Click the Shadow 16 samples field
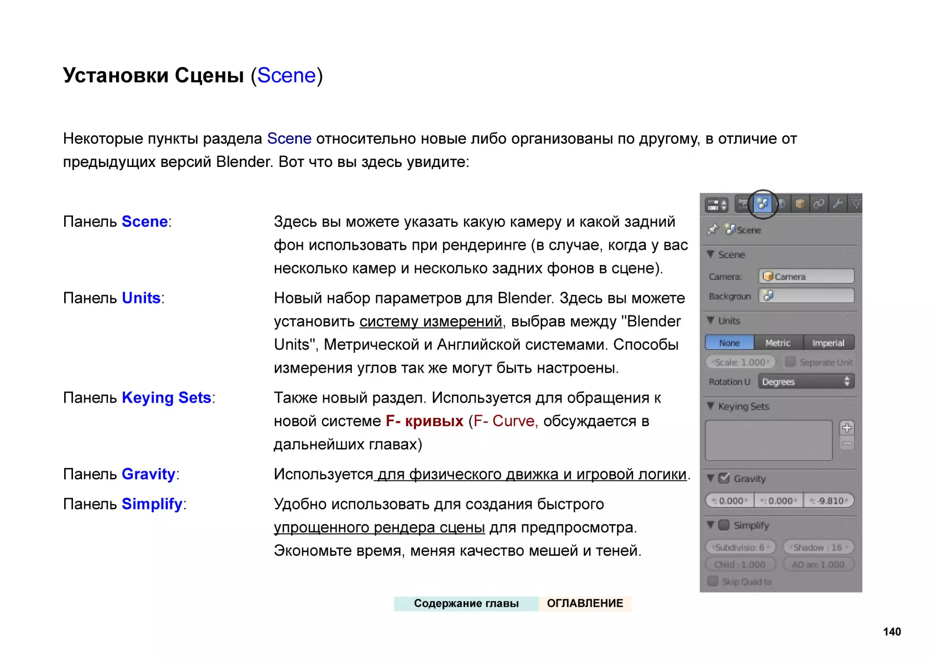 pos(819,547)
